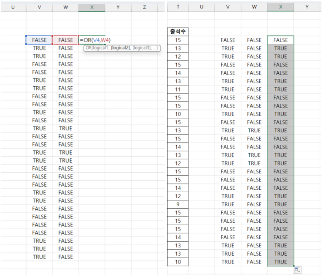Image resolution: width=324 pixels, height=276 pixels.
Task: Select column U header in left sheet
Action: pos(13,7)
